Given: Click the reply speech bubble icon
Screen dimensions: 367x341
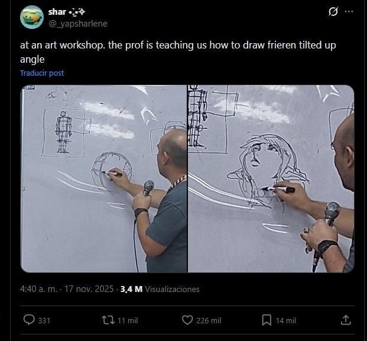Looking at the screenshot, I should [29, 320].
